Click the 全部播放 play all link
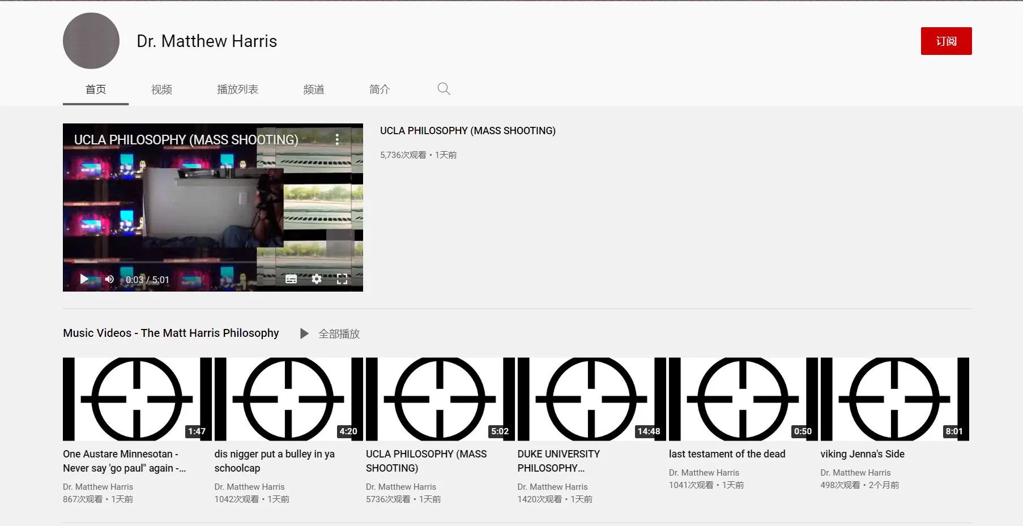Viewport: 1023px width, 526px height. click(x=339, y=333)
